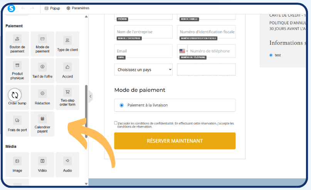The width and height of the screenshot is (311, 190).
Task: Select the Type de client element
Action: tap(67, 44)
